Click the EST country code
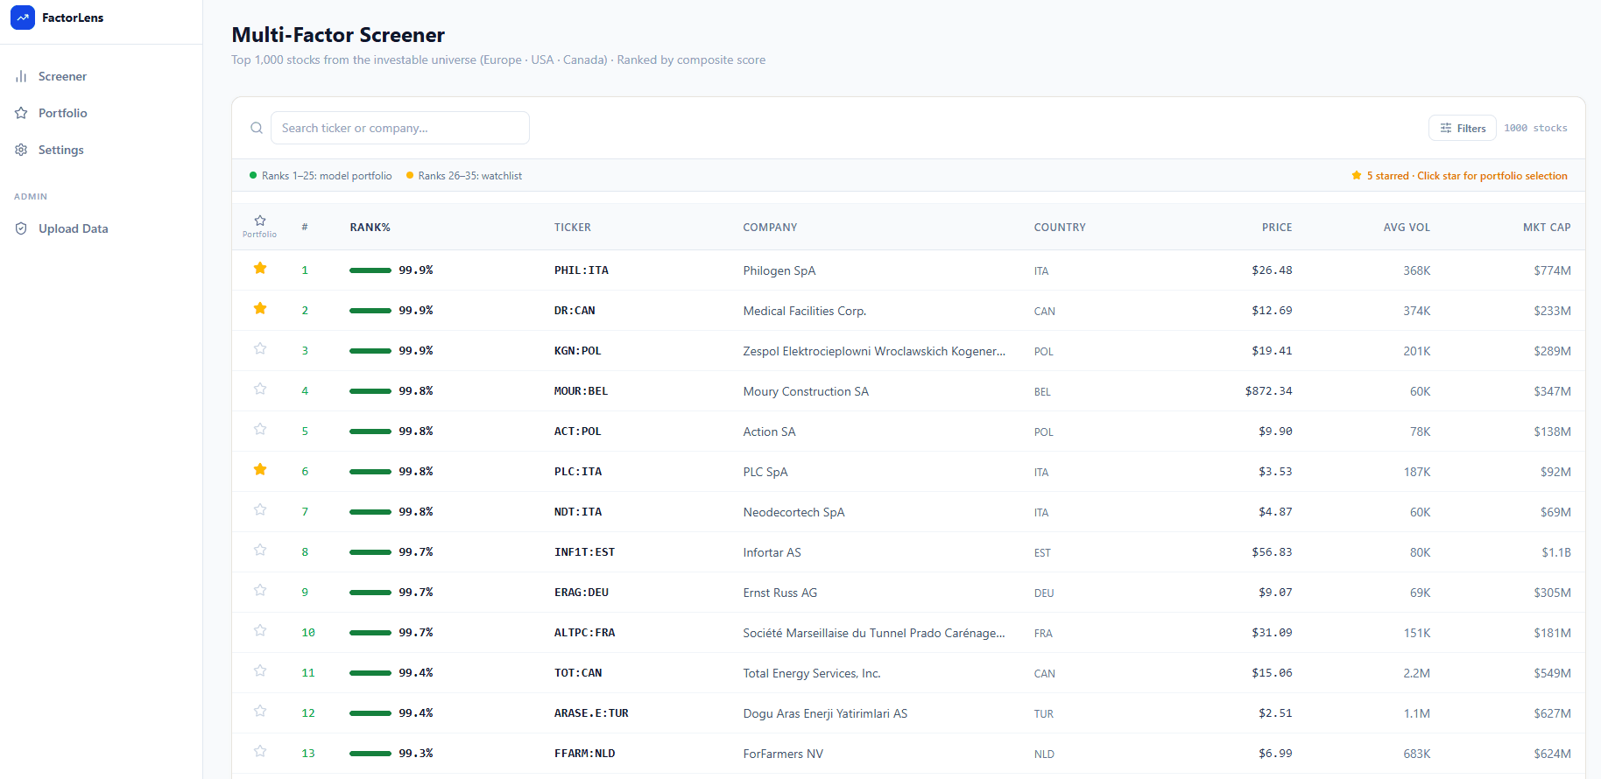The image size is (1601, 779). [x=1042, y=552]
